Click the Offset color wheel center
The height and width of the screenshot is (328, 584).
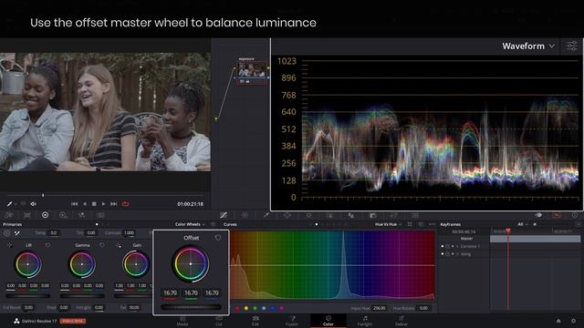[191, 264]
